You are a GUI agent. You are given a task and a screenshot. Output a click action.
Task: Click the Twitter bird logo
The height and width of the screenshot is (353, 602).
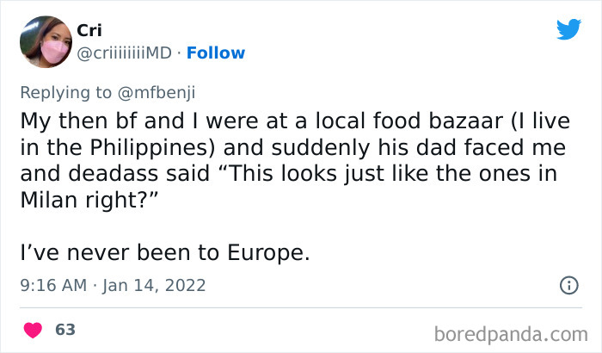tap(568, 29)
